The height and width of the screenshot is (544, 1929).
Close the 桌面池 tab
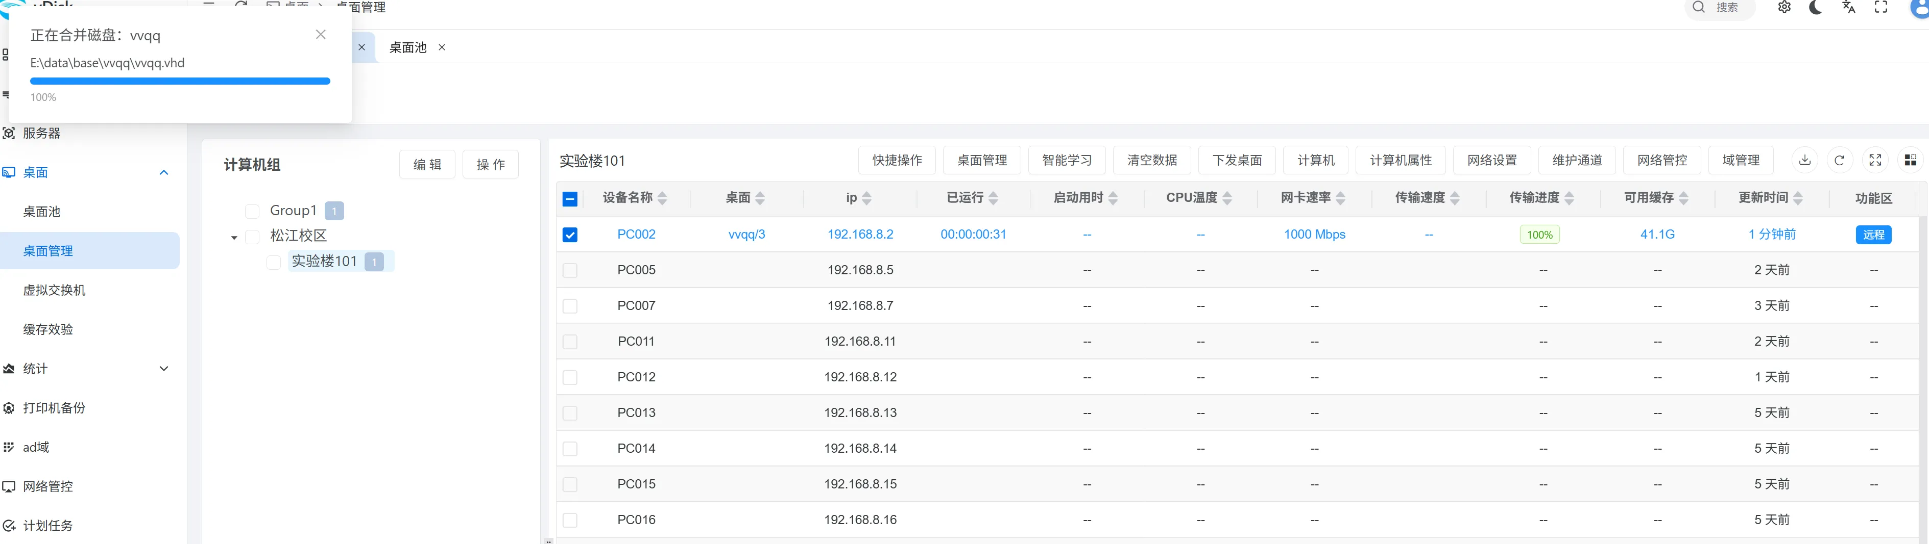pos(442,47)
